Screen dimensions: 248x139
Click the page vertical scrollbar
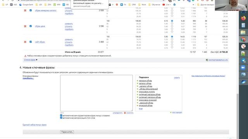coord(238,116)
